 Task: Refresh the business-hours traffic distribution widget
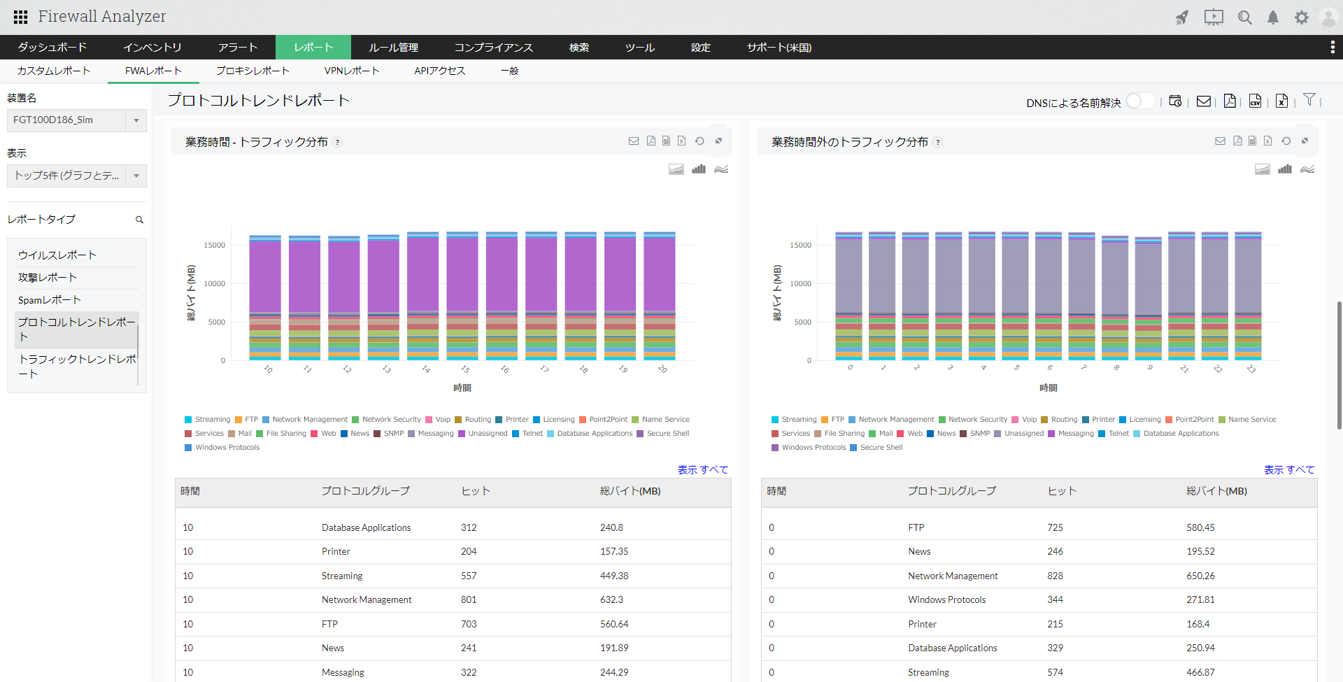699,141
